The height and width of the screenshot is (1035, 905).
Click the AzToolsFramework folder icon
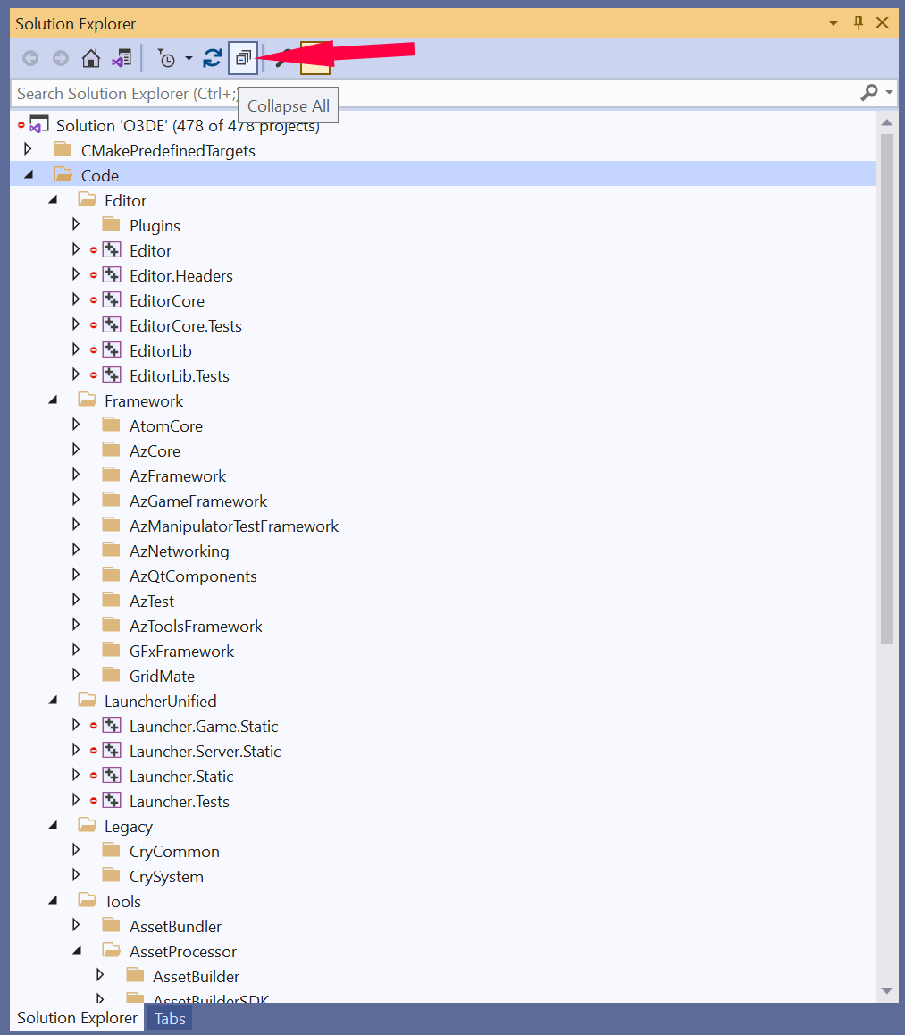[x=112, y=625]
